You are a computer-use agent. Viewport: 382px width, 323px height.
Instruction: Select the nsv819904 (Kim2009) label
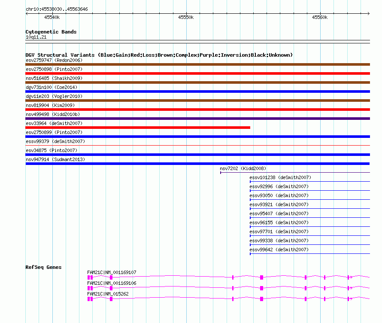pos(50,105)
